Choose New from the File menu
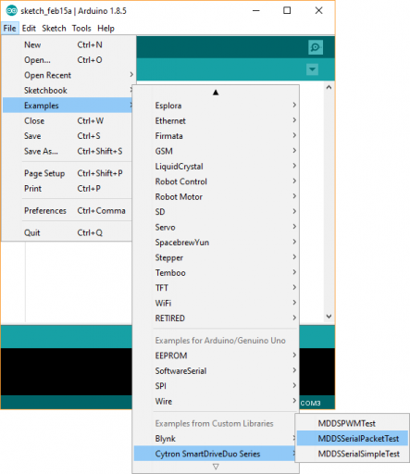The image size is (410, 474). [68, 44]
